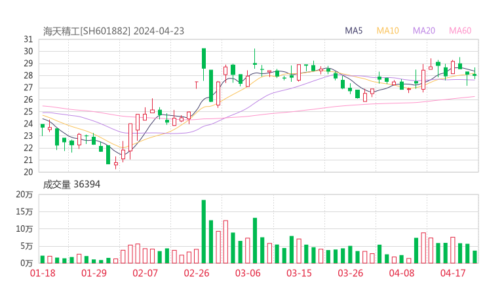Click the MA60 legend label
Viewport: 485px width, 288px height.
point(460,31)
